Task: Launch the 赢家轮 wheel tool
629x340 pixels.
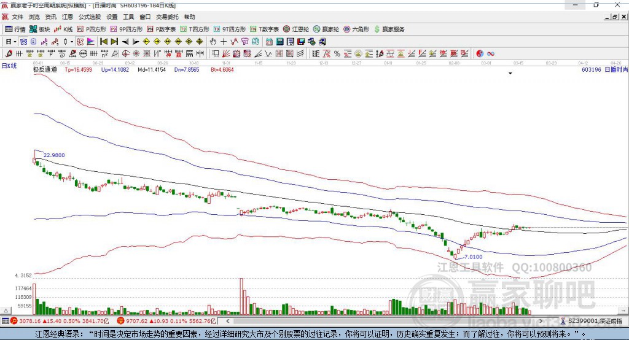Action: coord(326,29)
